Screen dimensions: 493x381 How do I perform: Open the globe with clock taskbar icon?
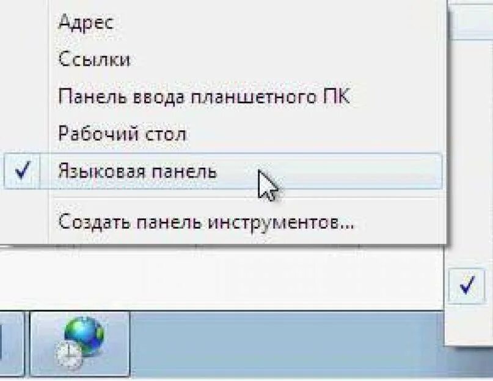point(80,343)
